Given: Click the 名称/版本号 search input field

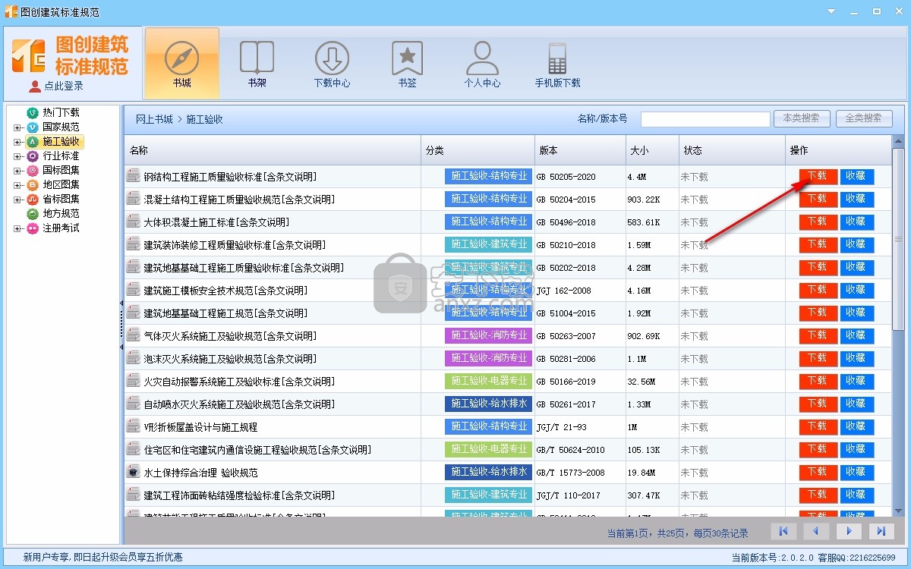Looking at the screenshot, I should click(705, 119).
